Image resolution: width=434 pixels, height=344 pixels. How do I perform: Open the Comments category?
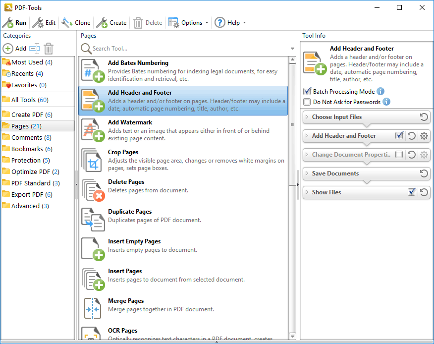38,137
